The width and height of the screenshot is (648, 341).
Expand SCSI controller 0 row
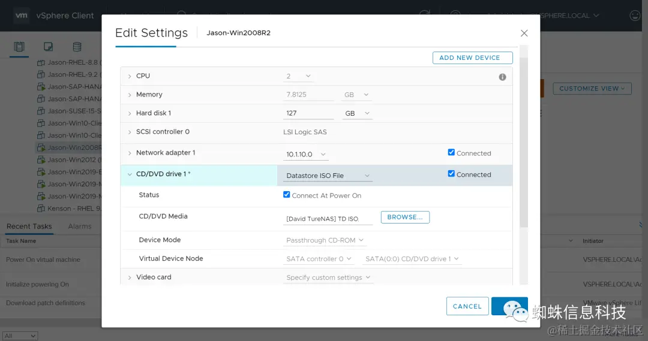(x=130, y=132)
